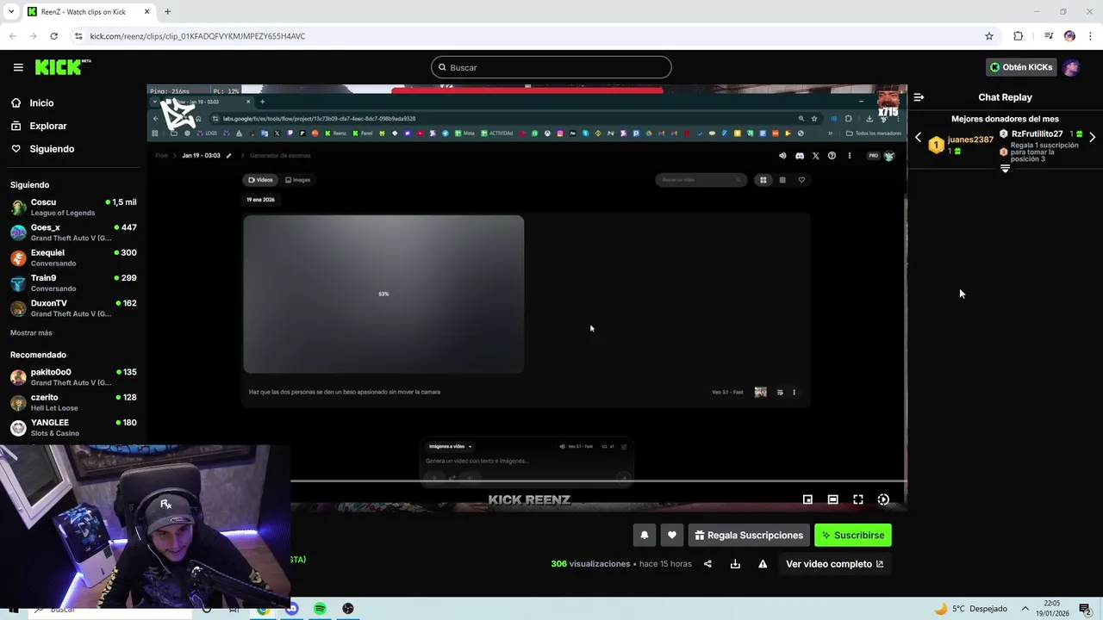The width and height of the screenshot is (1103, 620).
Task: Open Chrome extensions menu
Action: click(x=1018, y=36)
